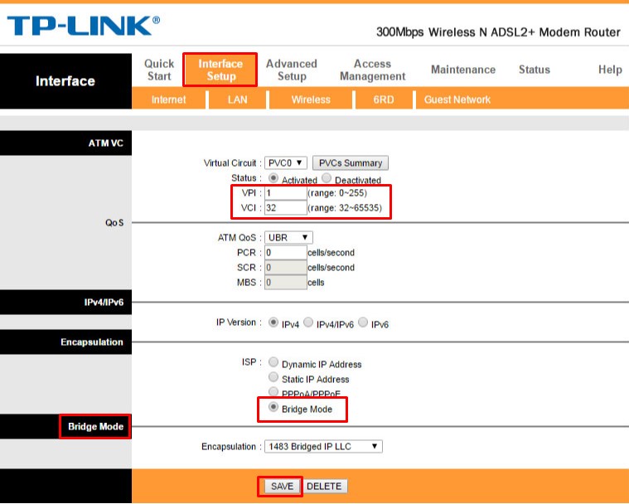Open the 6RD sub-tab
Screen dimensions: 629x504
tap(384, 99)
